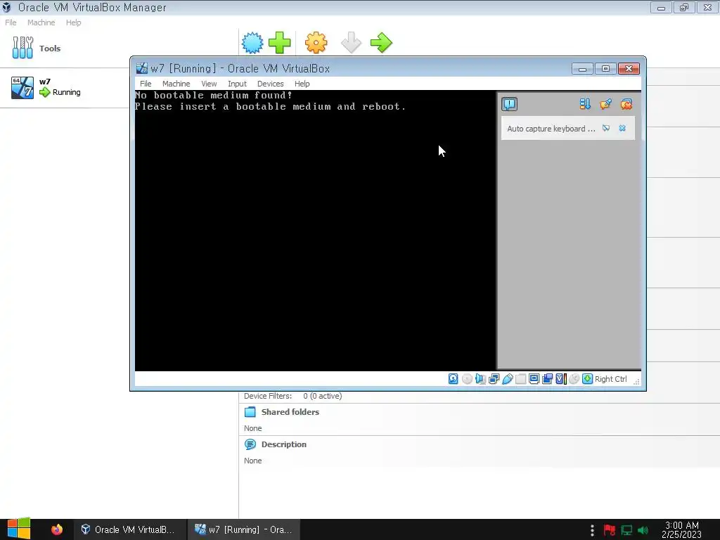Image resolution: width=720 pixels, height=540 pixels.
Task: Click the VM window resize grip corner
Action: (636, 381)
